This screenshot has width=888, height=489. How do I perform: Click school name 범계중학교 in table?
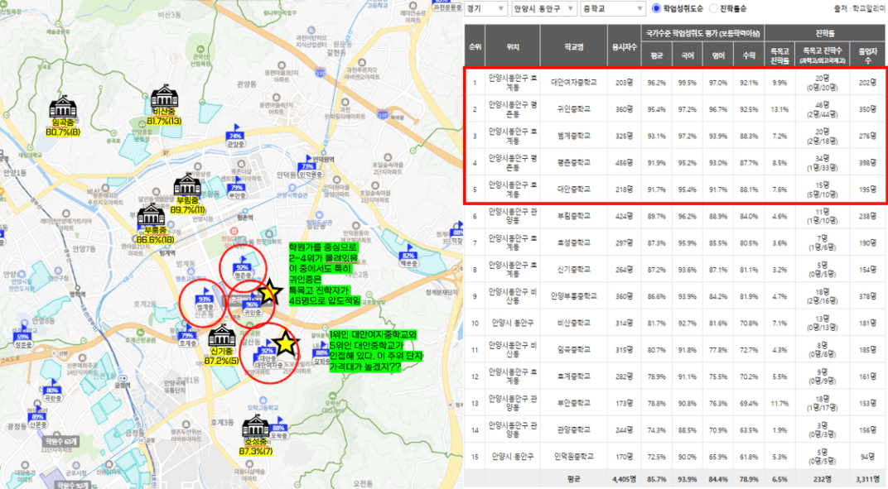[x=574, y=136]
